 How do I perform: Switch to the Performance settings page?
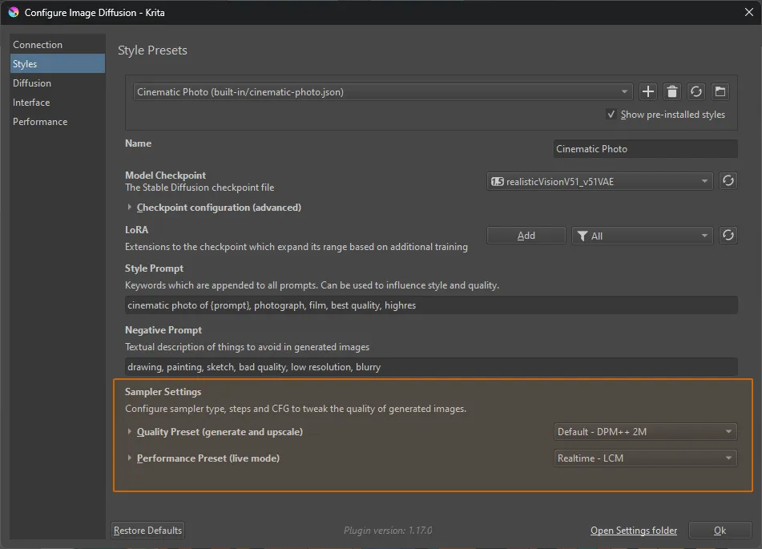(39, 121)
